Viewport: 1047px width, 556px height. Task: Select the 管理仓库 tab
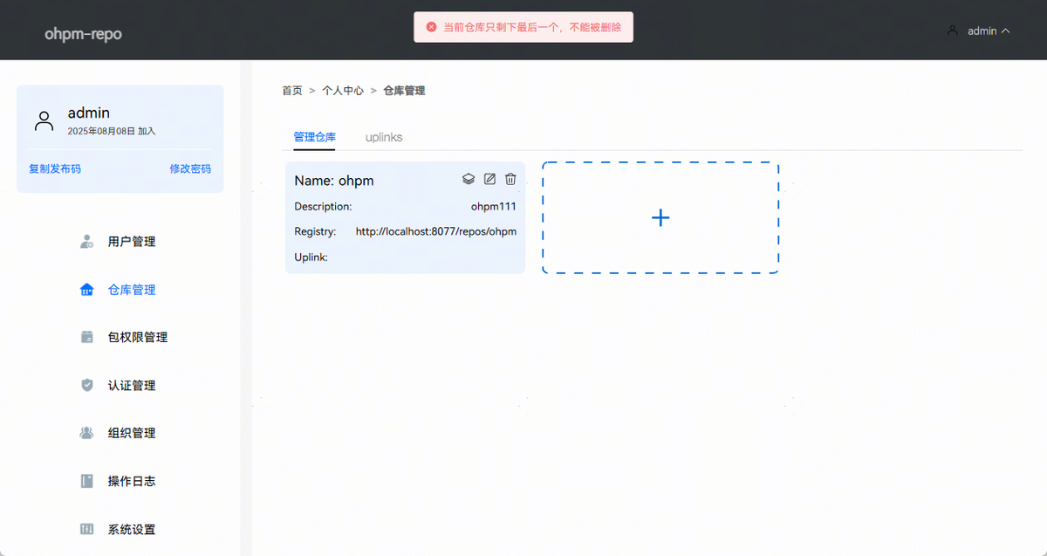point(314,137)
